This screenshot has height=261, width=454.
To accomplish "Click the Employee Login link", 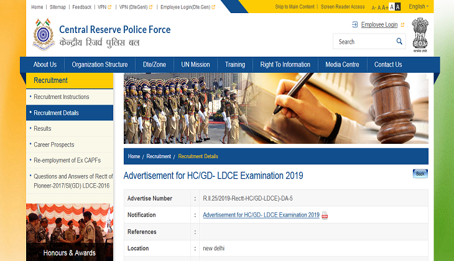I will tap(379, 25).
